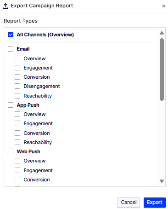The height and width of the screenshot is (209, 168).
Task: Select App Push Overview checkbox
Action: pyautogui.click(x=17, y=114)
